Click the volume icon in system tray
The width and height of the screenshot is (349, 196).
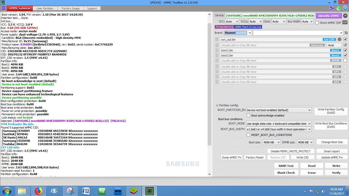(323, 191)
